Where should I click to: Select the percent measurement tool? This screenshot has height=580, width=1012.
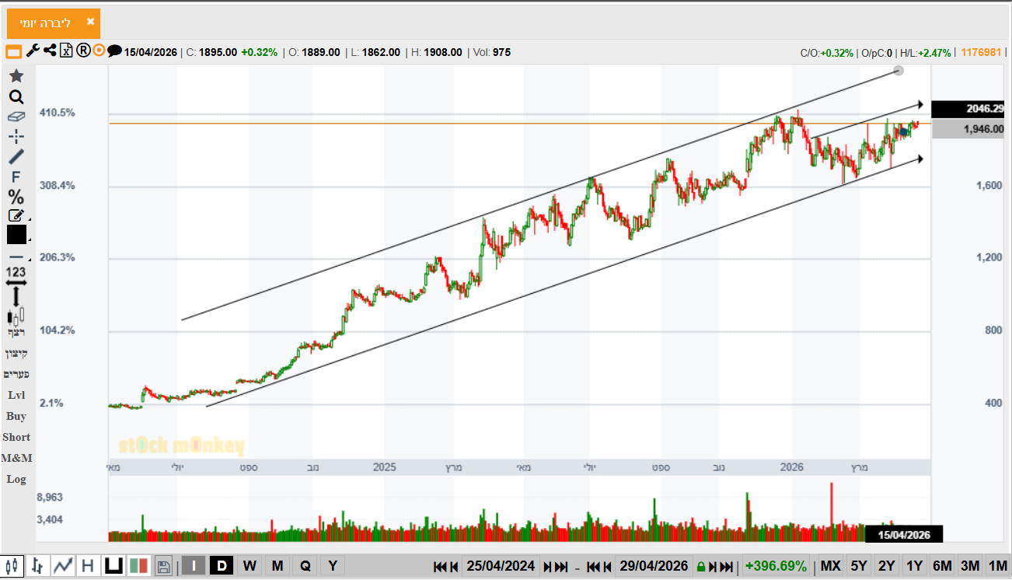pos(16,197)
